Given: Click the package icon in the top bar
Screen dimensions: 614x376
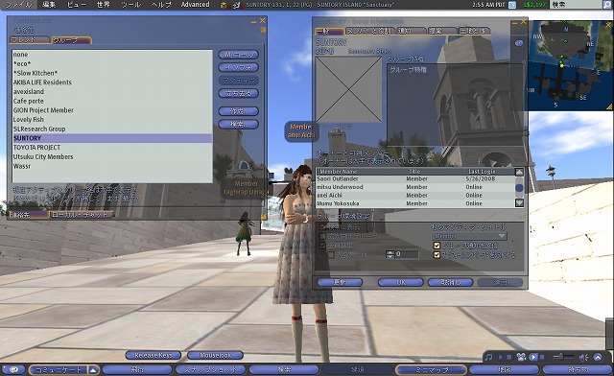Looking at the screenshot, I should pyautogui.click(x=224, y=5).
